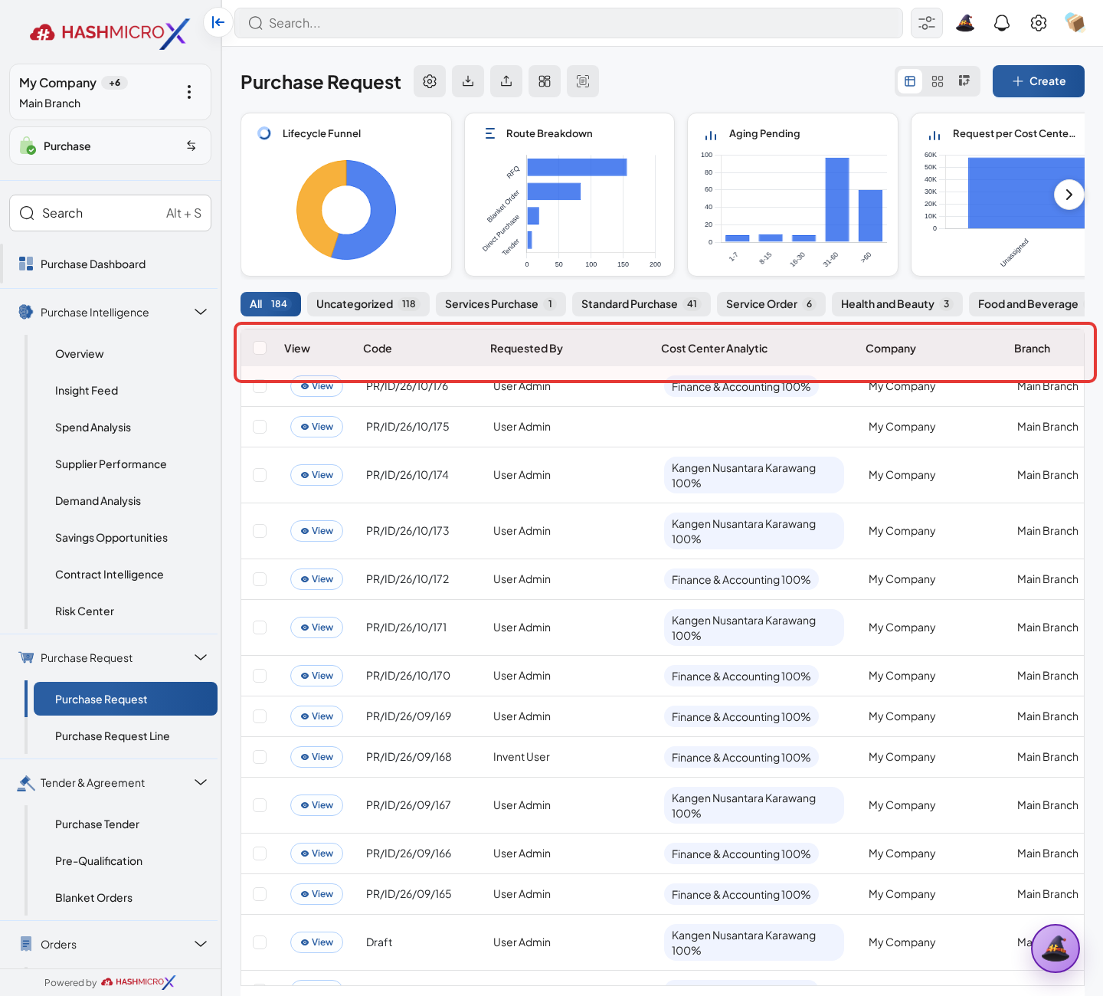The image size is (1103, 996).
Task: Open company options three-dot menu
Action: point(189,92)
